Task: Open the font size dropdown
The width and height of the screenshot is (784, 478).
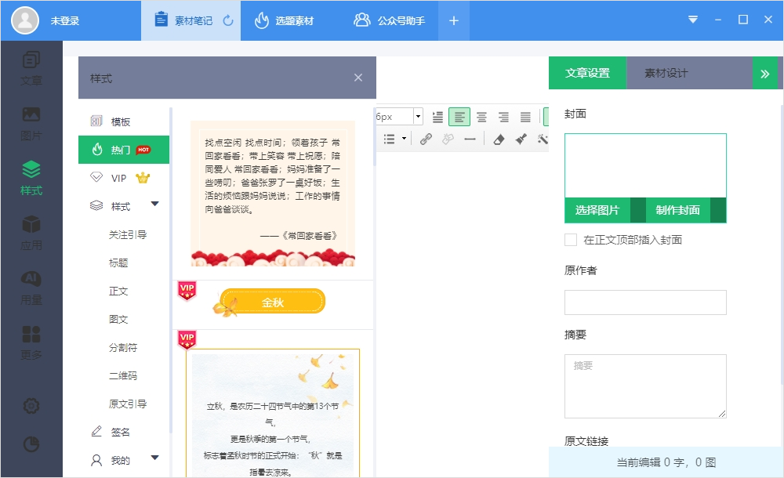Action: pyautogui.click(x=418, y=117)
